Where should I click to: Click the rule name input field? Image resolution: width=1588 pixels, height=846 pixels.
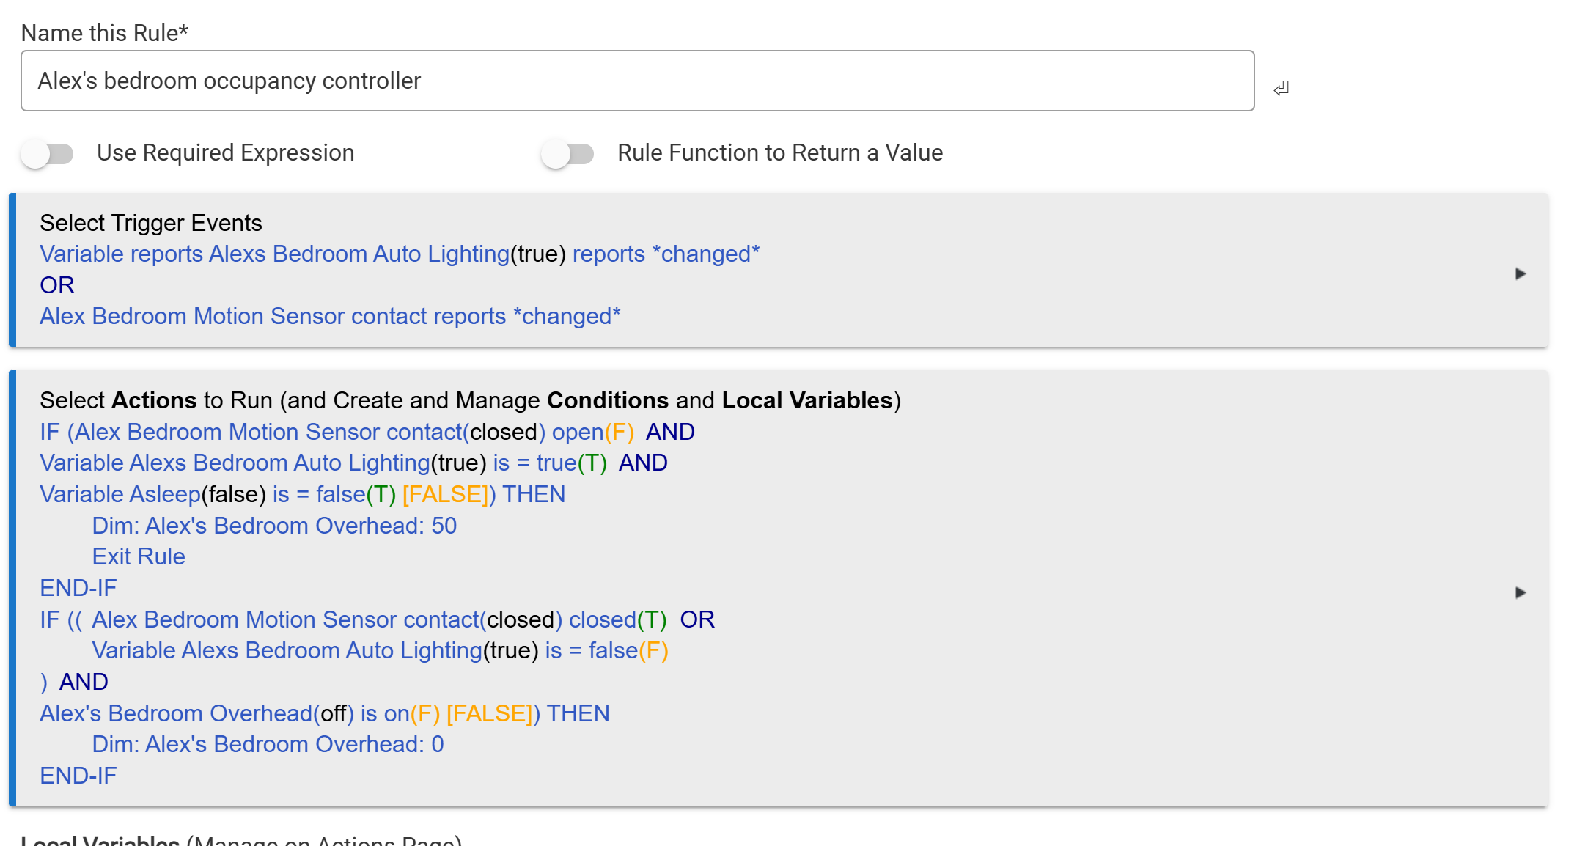[636, 81]
